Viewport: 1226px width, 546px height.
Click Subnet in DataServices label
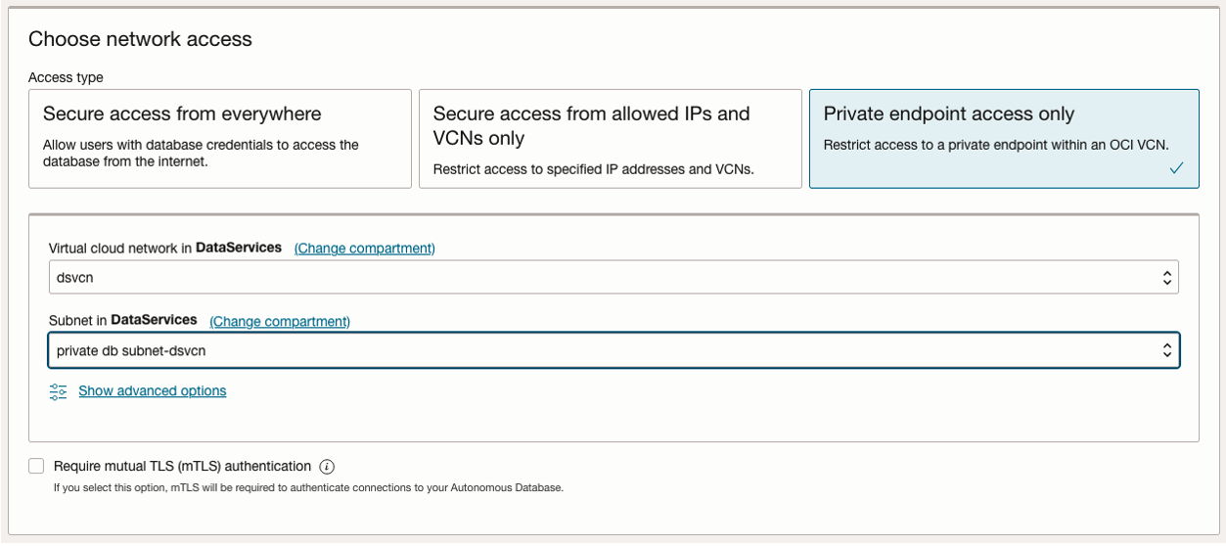click(x=122, y=321)
